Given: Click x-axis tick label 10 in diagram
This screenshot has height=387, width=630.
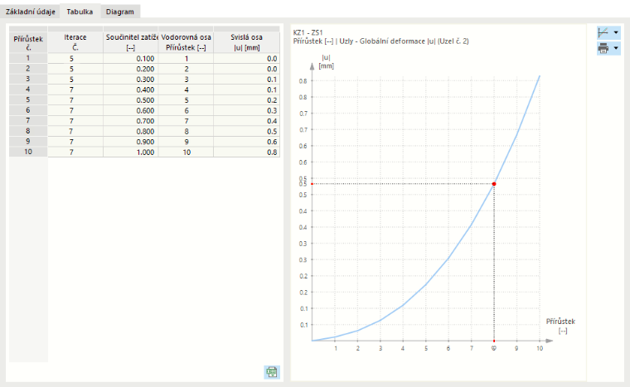Looking at the screenshot, I should 540,348.
